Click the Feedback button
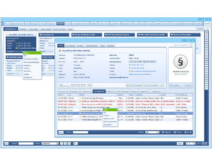The height and width of the screenshot is (163, 212). (200, 28)
